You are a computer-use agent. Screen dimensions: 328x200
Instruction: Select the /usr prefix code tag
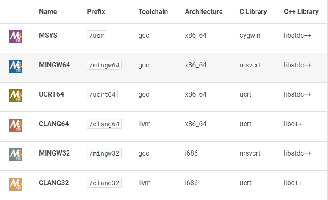(x=97, y=35)
